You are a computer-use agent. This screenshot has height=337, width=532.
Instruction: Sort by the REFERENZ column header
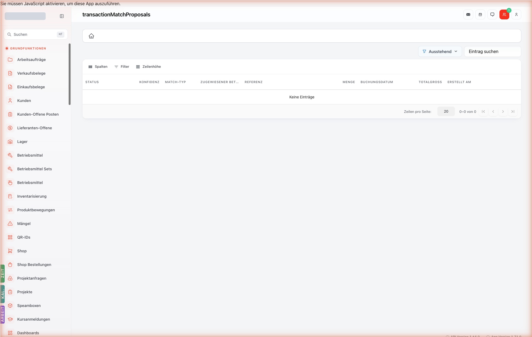254,82
